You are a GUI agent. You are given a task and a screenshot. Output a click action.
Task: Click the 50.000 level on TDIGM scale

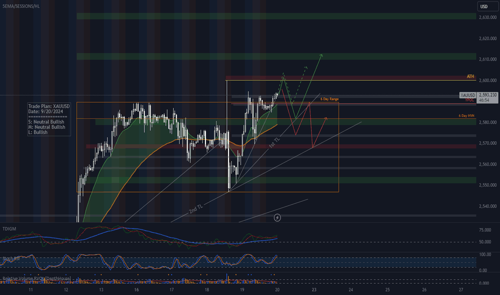[485, 242]
